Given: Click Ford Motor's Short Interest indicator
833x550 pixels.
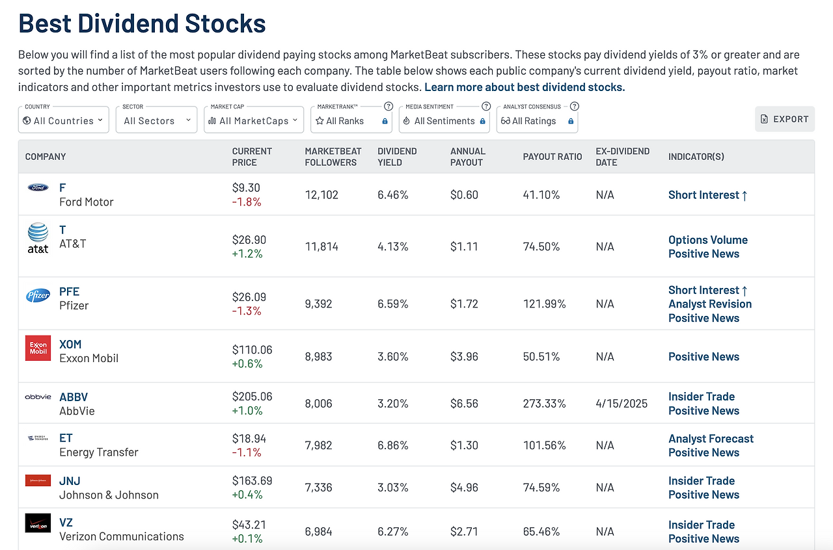Looking at the screenshot, I should coord(708,195).
